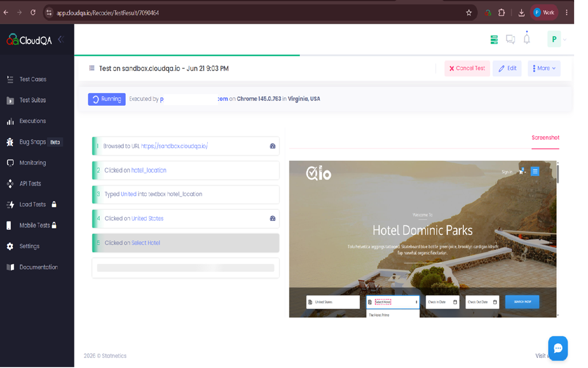Click the Running status button

click(x=107, y=99)
